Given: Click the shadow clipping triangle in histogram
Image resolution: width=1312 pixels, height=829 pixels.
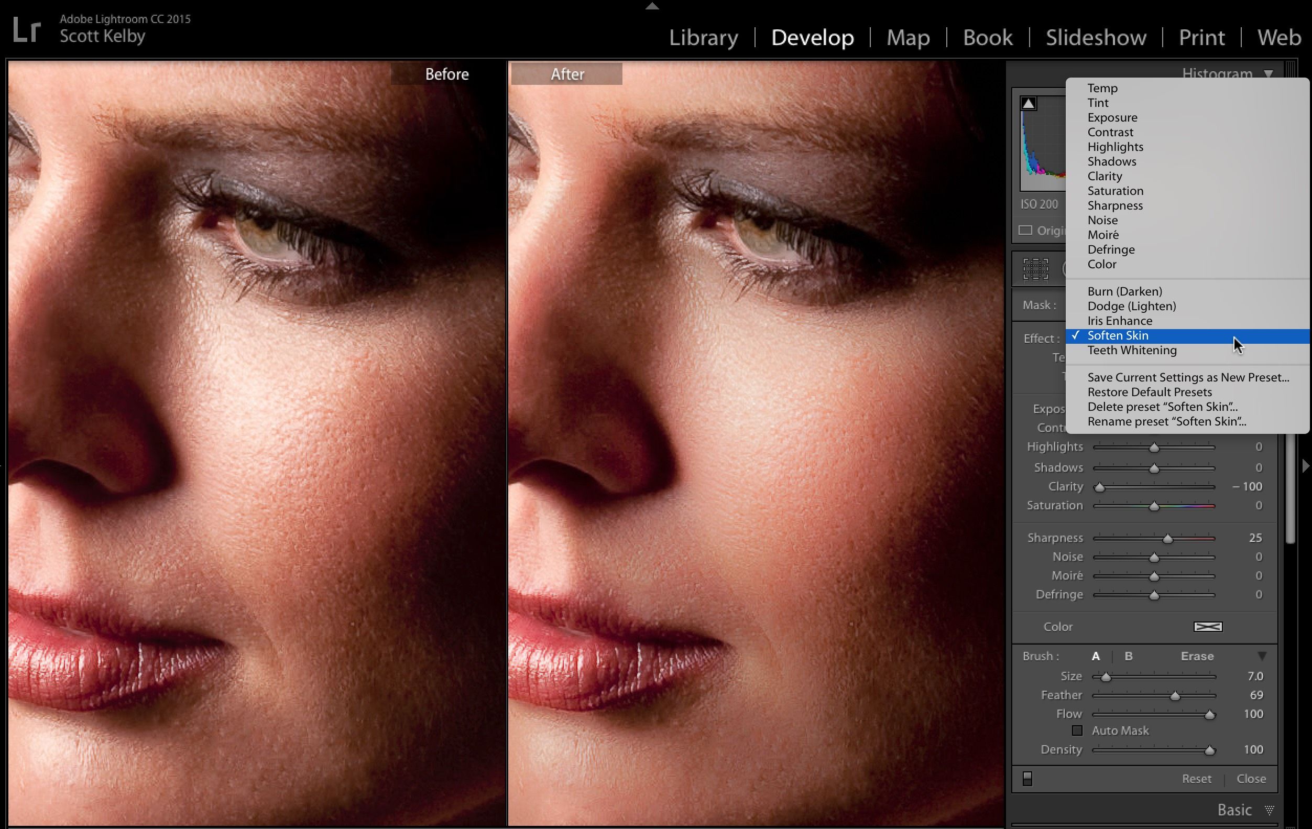Looking at the screenshot, I should [x=1028, y=104].
